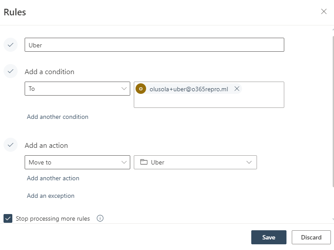Close the Rules dialog with the X icon
Viewport: 334px width, 250px height.
pyautogui.click(x=323, y=11)
